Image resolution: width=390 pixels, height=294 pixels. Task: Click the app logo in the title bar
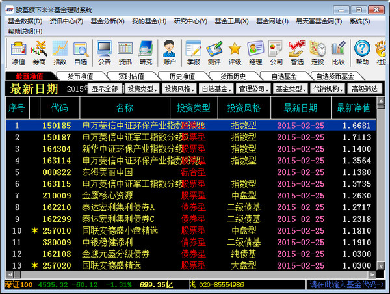[10, 10]
